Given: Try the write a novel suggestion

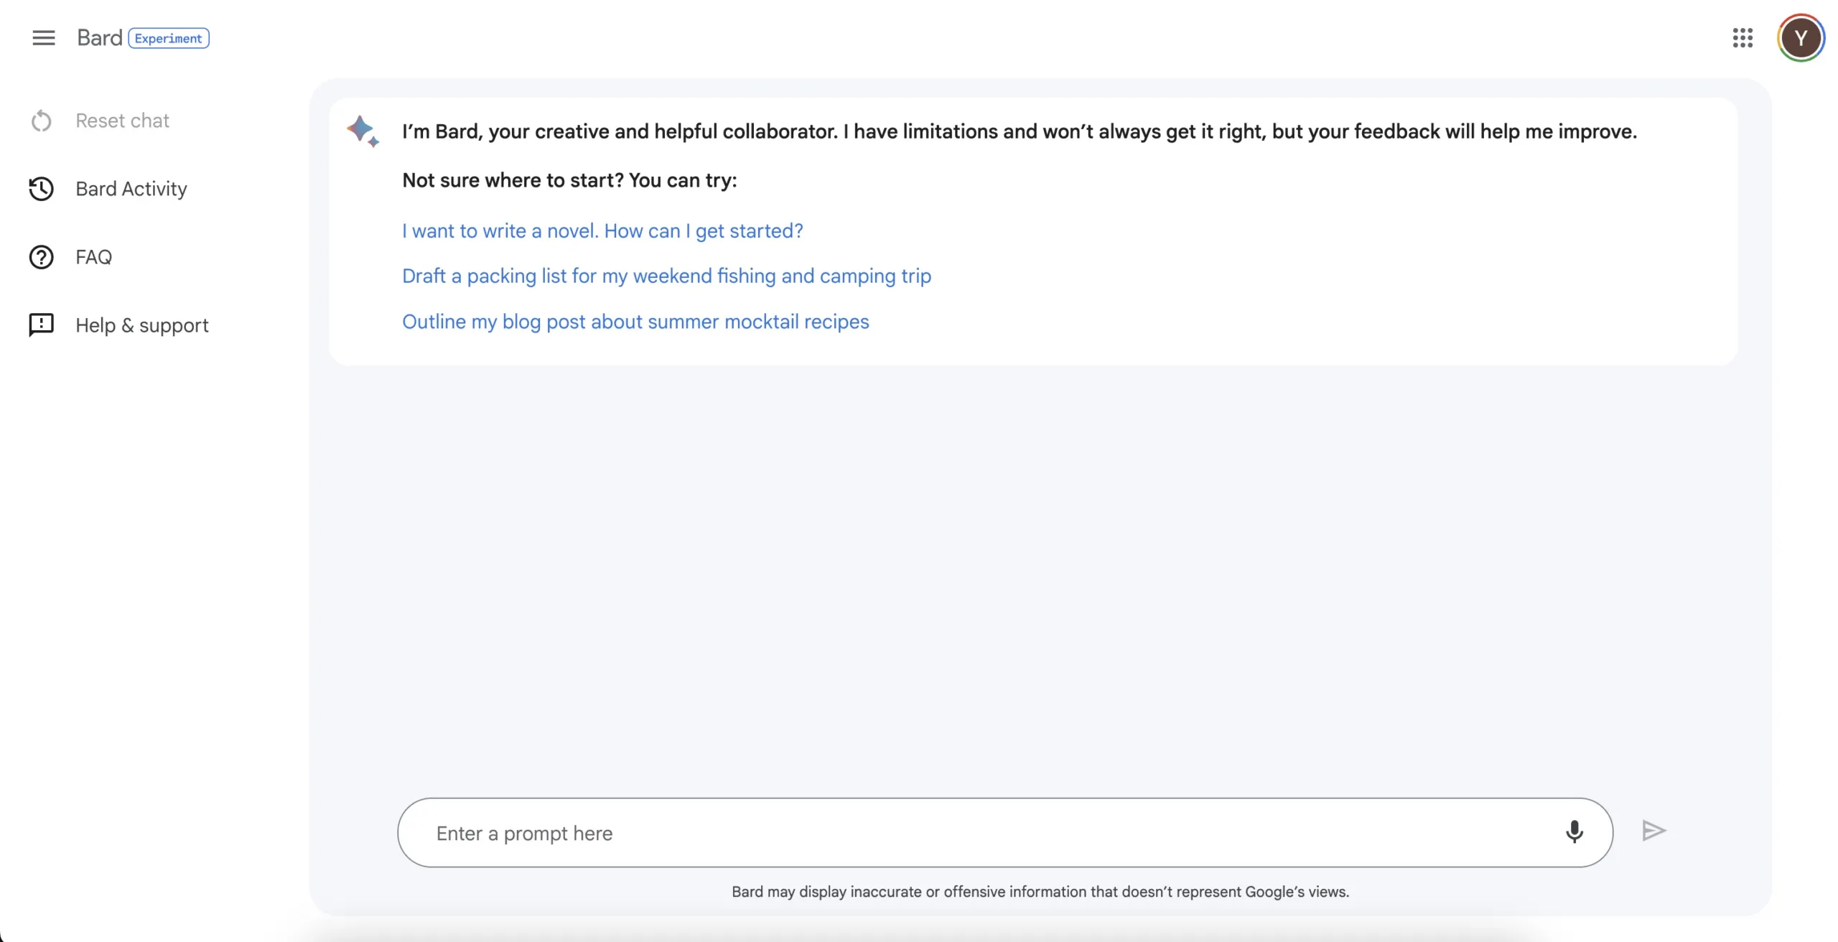Looking at the screenshot, I should tap(602, 230).
